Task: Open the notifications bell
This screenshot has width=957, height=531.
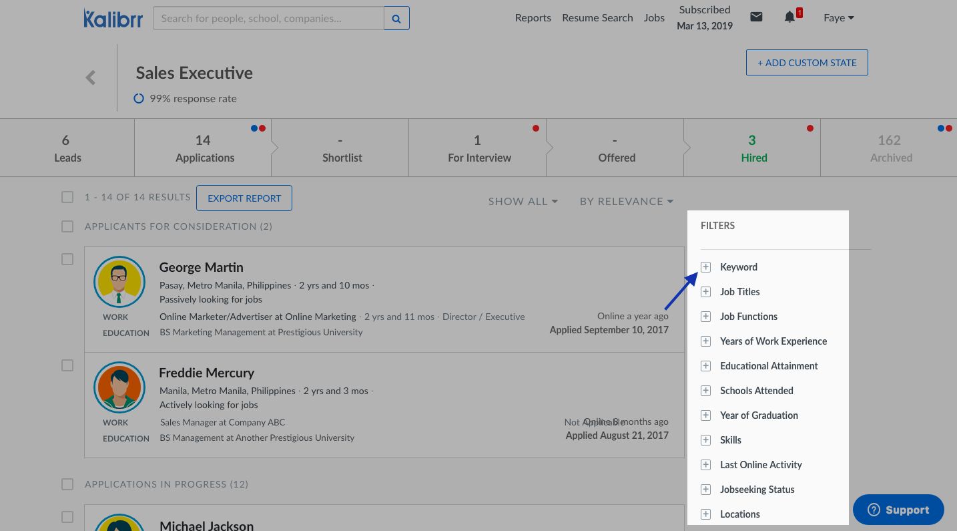Action: click(789, 17)
